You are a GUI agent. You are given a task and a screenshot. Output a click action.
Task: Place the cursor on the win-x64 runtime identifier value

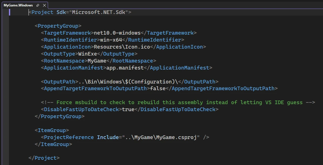(111, 40)
